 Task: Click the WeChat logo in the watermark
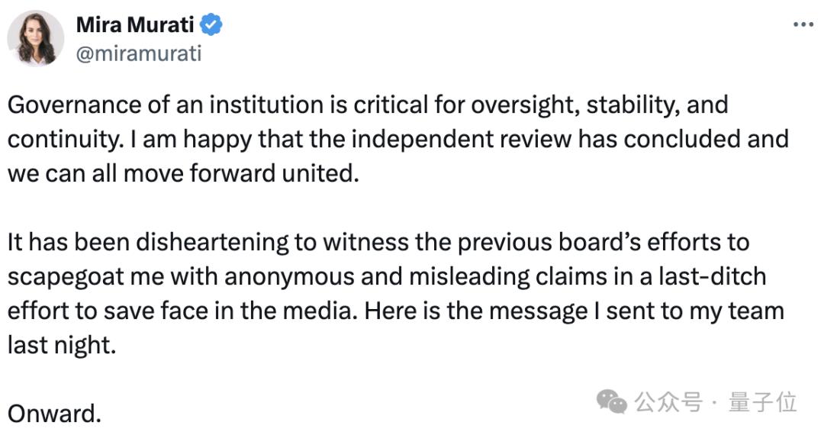[612, 401]
